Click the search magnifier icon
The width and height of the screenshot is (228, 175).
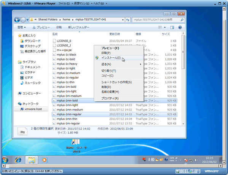point(182,20)
